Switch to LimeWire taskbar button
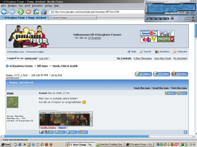 pyautogui.click(x=110, y=144)
